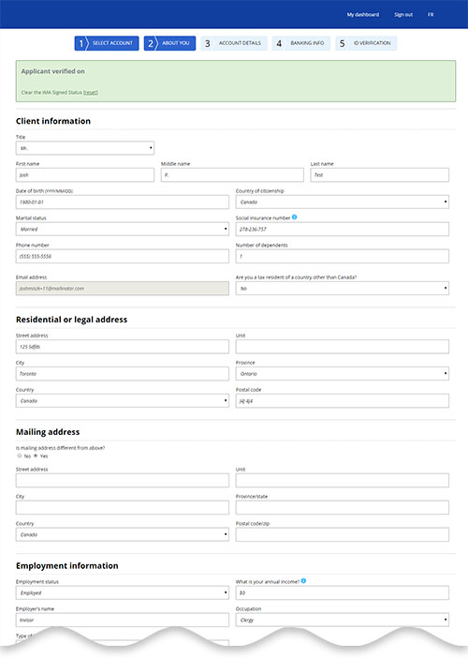Open the residential Province dropdown

(343, 373)
